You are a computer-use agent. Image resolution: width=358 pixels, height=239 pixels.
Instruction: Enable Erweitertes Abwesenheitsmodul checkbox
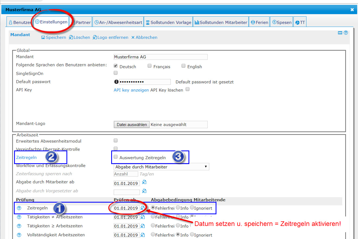click(x=116, y=140)
